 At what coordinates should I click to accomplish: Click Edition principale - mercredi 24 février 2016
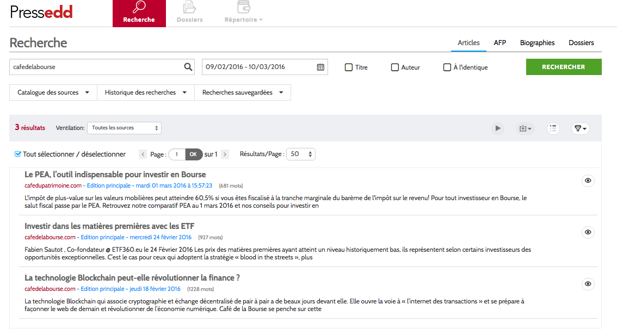(136, 237)
